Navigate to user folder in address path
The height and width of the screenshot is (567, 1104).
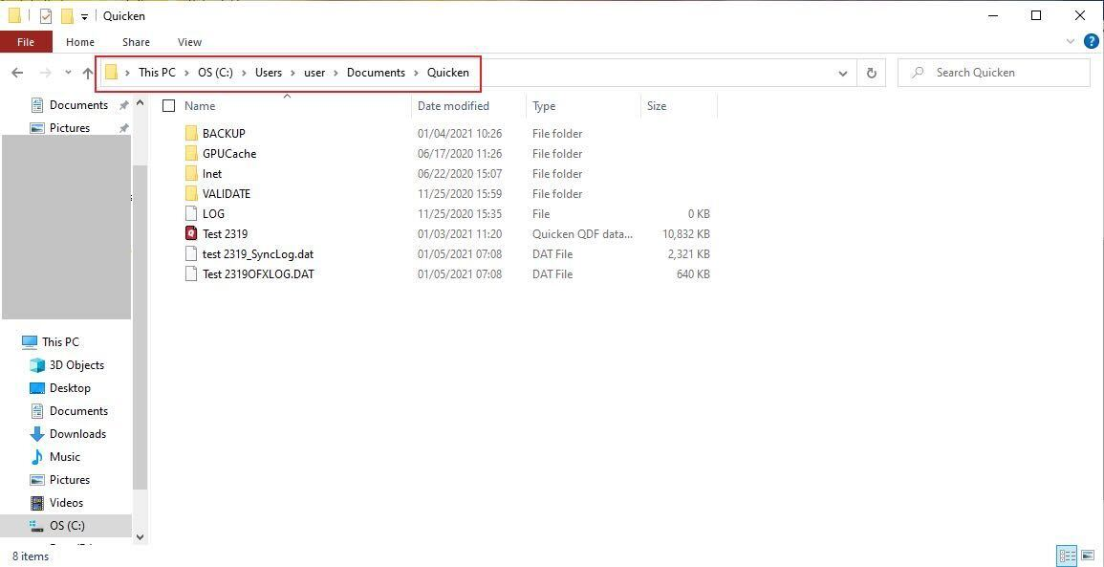coord(314,73)
